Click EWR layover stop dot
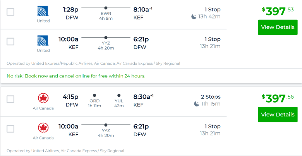 (x=106, y=8)
